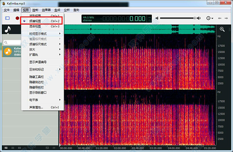Expand the 区块和标记 submenu
Image resolution: width=233 pixels, height=152 pixels.
pos(42,69)
